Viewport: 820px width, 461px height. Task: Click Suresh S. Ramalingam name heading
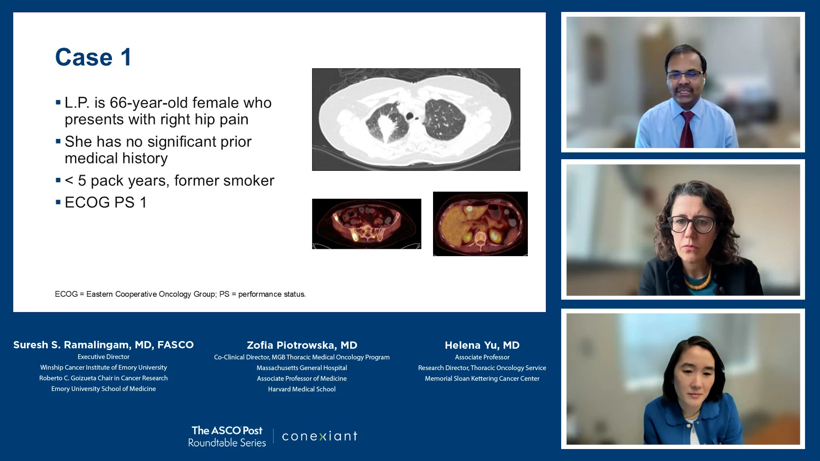[x=103, y=344]
